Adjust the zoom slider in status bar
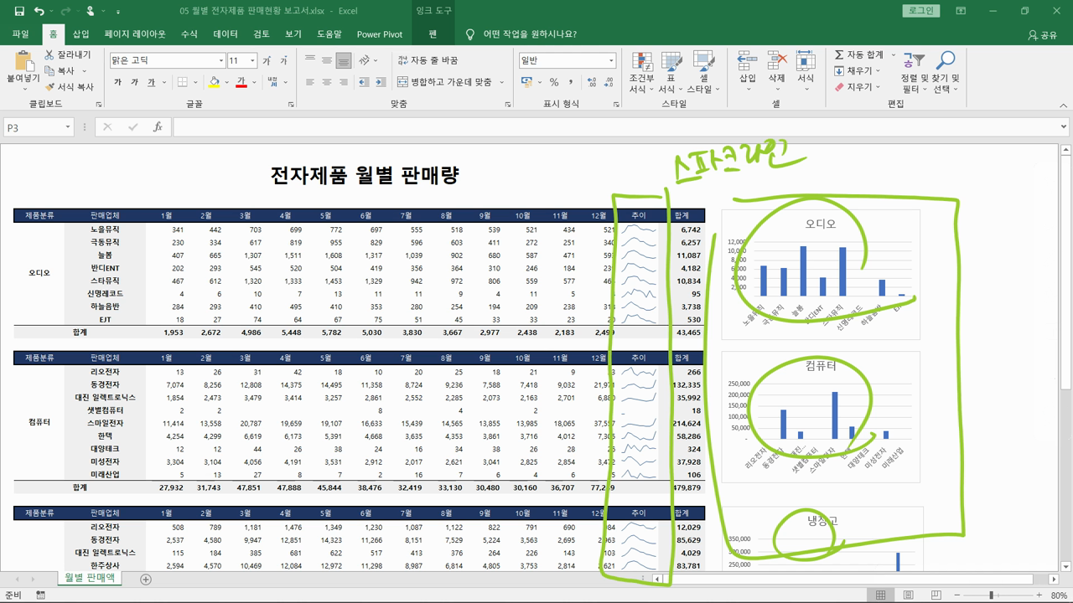Screen dimensions: 1073x603 click(x=991, y=595)
